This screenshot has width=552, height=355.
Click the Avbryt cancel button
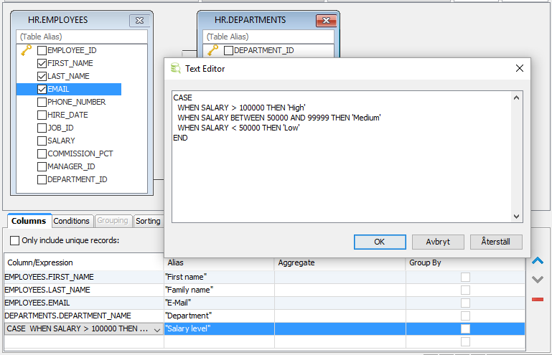(438, 242)
